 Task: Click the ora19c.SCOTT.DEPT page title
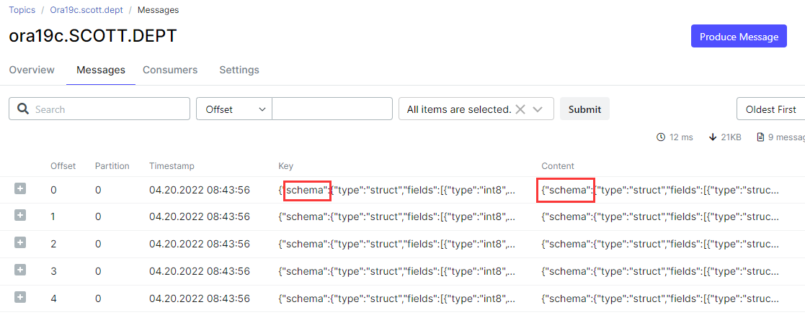93,37
